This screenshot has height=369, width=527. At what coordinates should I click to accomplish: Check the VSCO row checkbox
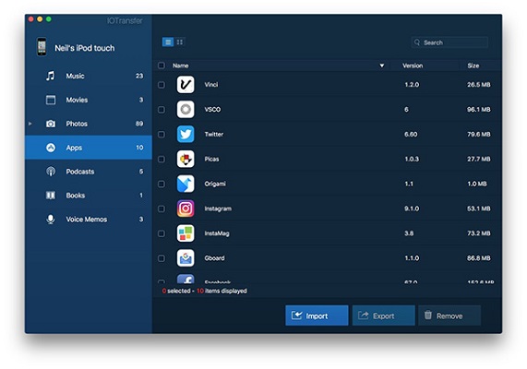pos(162,110)
